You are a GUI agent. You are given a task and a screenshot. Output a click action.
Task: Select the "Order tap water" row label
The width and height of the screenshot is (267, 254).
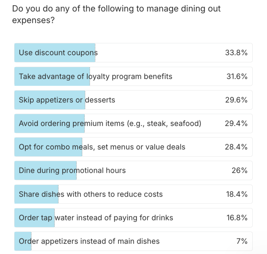(96, 218)
